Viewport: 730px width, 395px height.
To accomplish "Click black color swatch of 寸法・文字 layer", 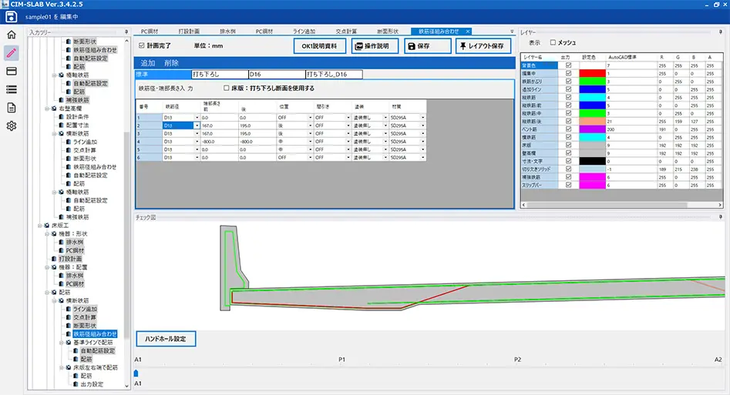I will click(x=592, y=161).
